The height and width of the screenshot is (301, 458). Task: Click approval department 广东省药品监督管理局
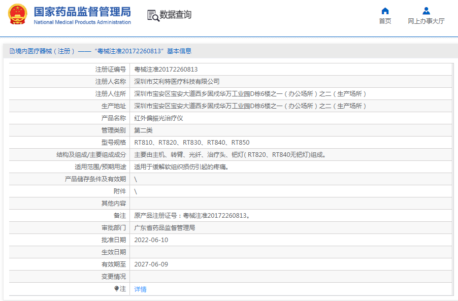pyautogui.click(x=165, y=228)
